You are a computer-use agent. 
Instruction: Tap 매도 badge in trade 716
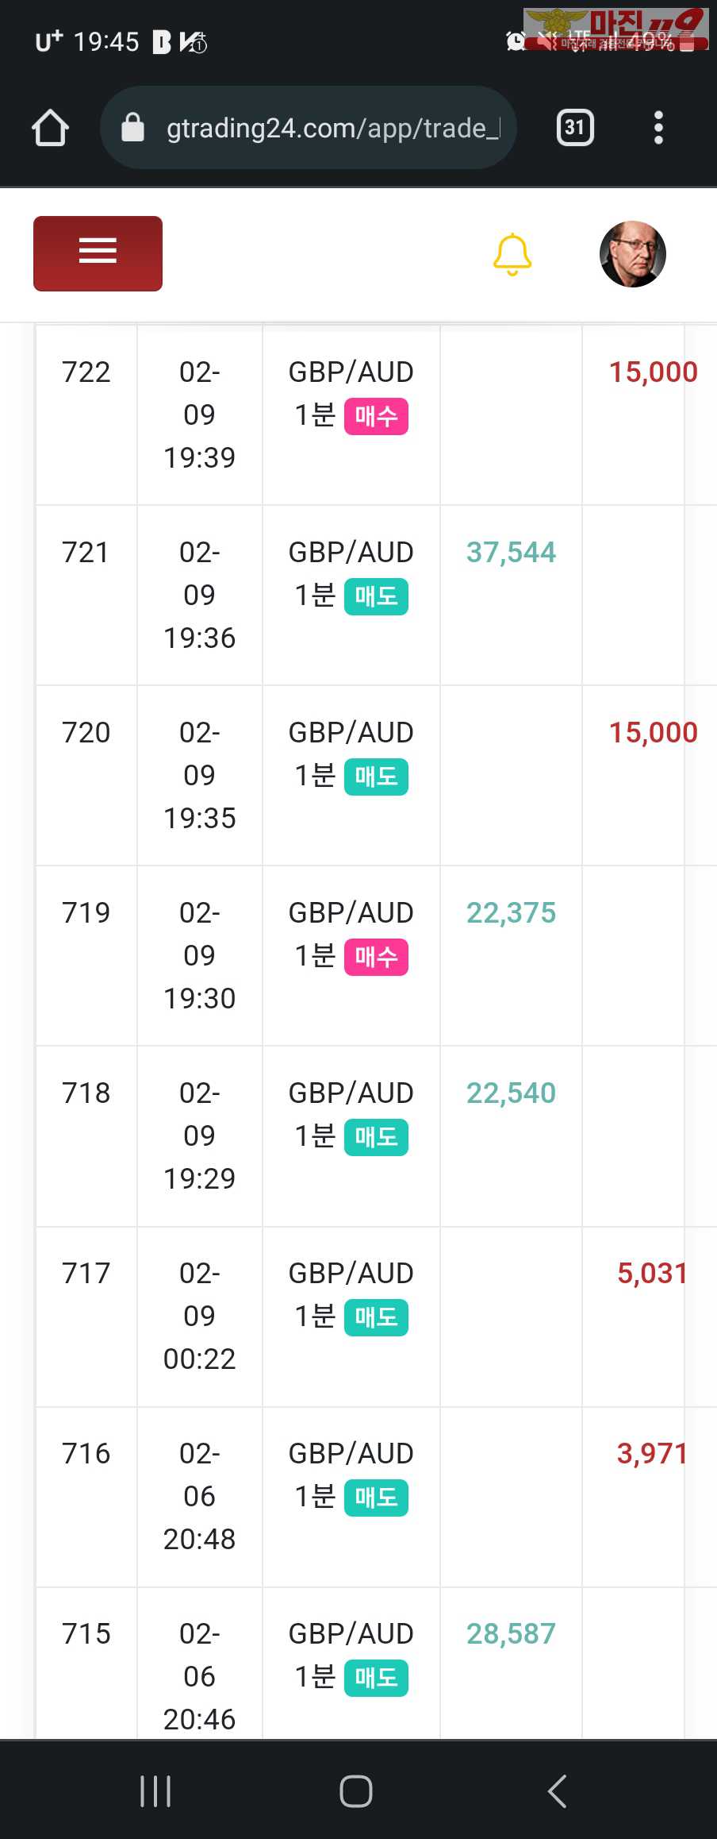point(376,1498)
